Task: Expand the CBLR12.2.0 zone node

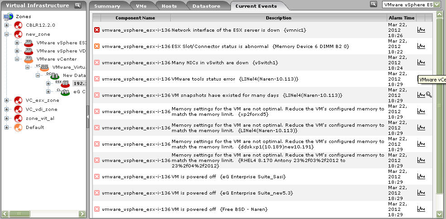Action: click(x=6, y=25)
